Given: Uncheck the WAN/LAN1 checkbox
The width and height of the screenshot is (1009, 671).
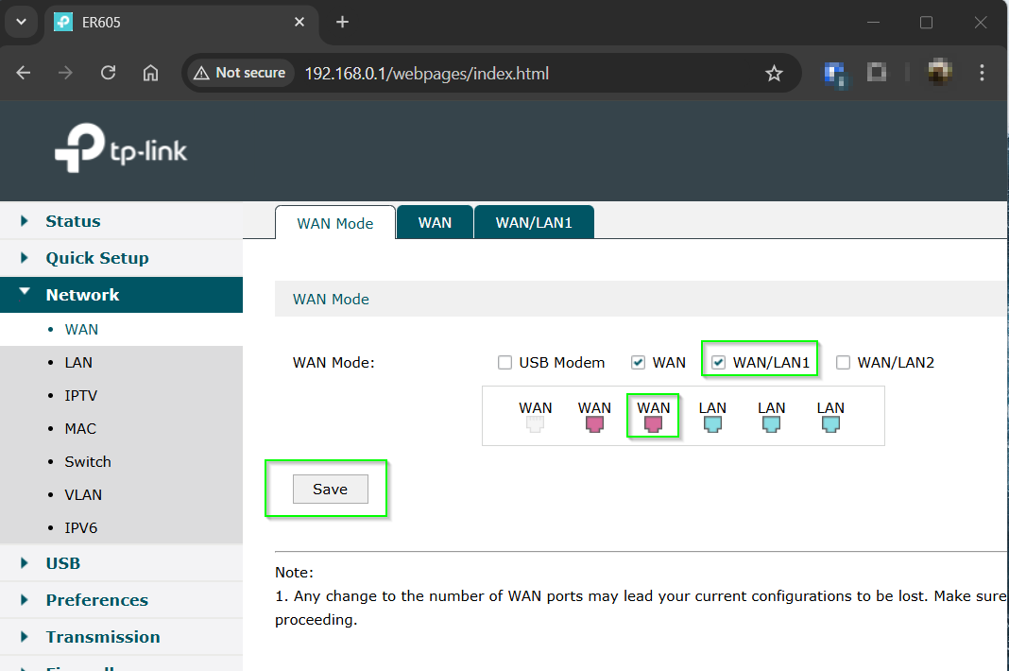Looking at the screenshot, I should coord(719,362).
